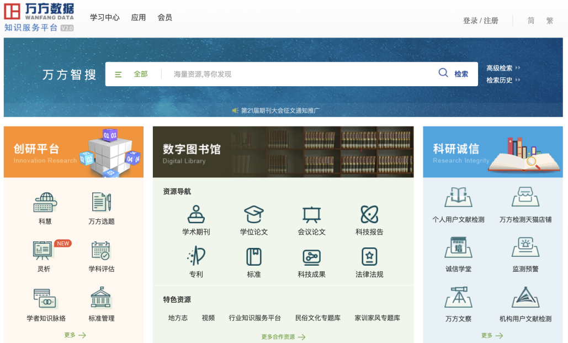Expand 检索历史 search history arrow
The width and height of the screenshot is (568, 343).
[518, 80]
